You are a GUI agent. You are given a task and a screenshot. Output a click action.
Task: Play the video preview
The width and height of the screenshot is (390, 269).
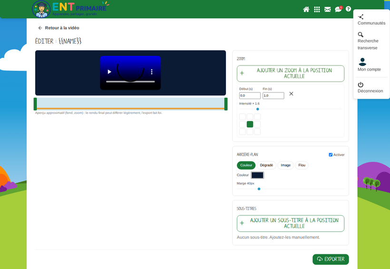pyautogui.click(x=109, y=72)
